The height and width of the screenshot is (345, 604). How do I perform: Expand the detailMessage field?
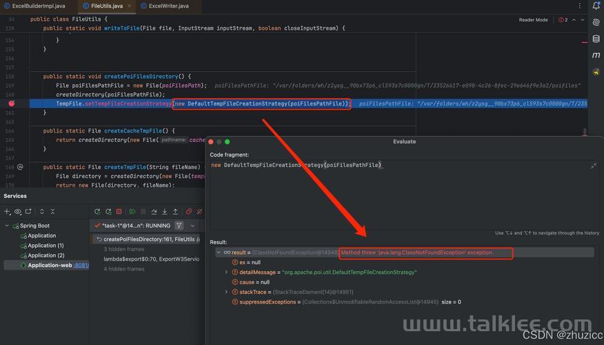pyautogui.click(x=226, y=272)
